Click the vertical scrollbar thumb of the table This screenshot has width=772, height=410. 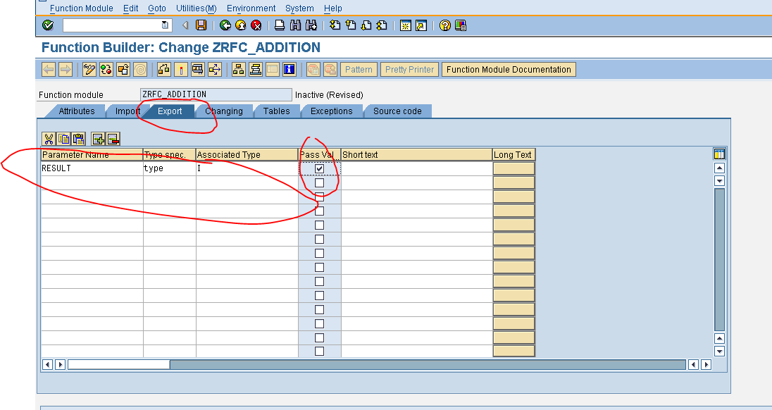click(x=719, y=259)
